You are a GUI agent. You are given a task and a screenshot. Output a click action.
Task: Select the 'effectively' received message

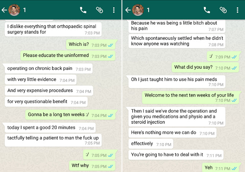[150, 144]
